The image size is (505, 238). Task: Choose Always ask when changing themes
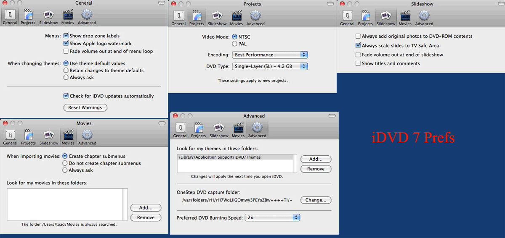(x=66, y=77)
